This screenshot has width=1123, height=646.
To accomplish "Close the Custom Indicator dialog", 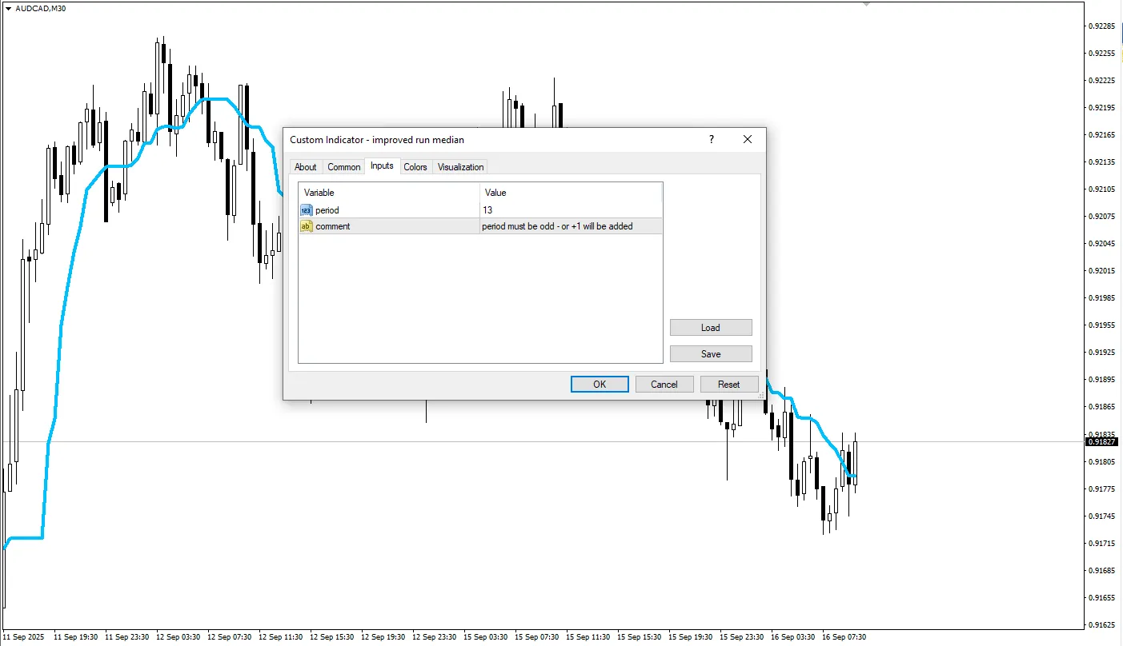I will [748, 139].
